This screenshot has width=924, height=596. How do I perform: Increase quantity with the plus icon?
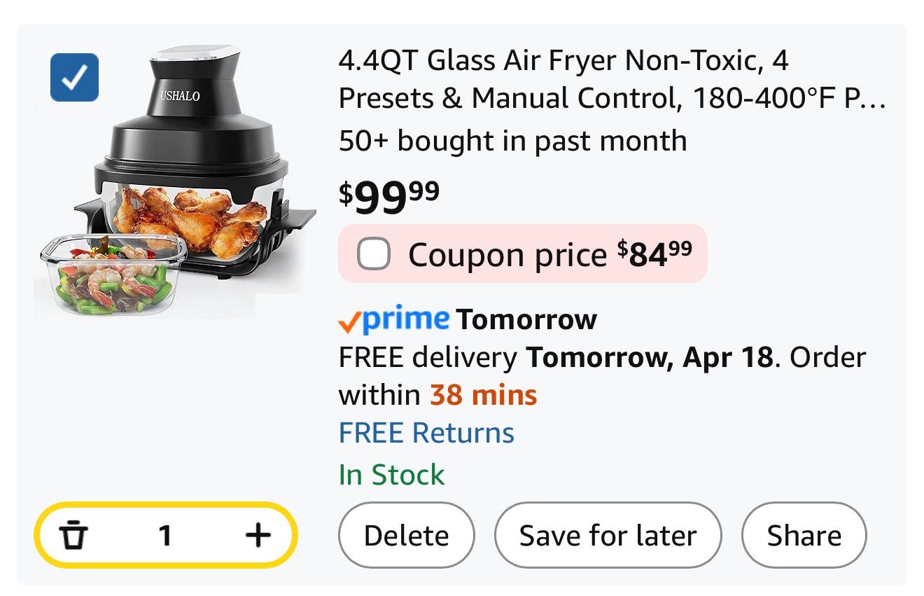click(x=258, y=536)
